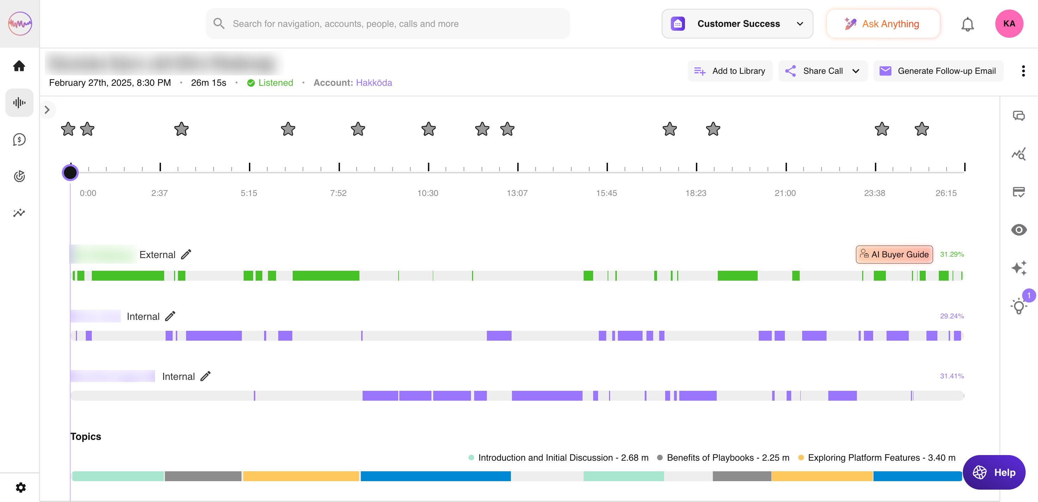Open the AI sparkles icon on right rail
Viewport: 1038px width, 502px height.
pyautogui.click(x=1018, y=268)
